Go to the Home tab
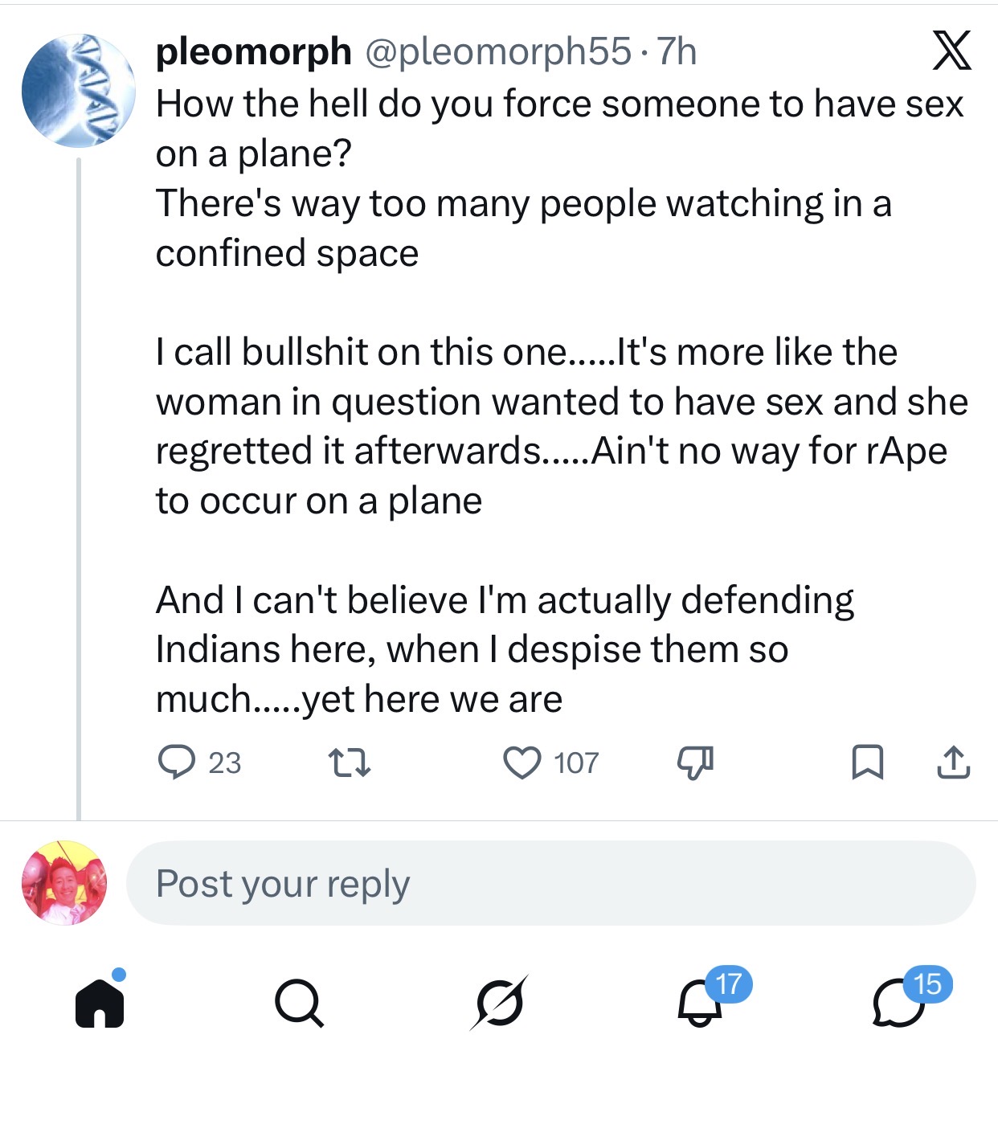This screenshot has width=998, height=1145. (100, 1004)
